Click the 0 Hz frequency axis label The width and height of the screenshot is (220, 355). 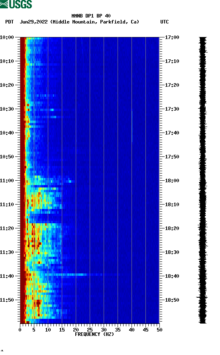pos(20,330)
